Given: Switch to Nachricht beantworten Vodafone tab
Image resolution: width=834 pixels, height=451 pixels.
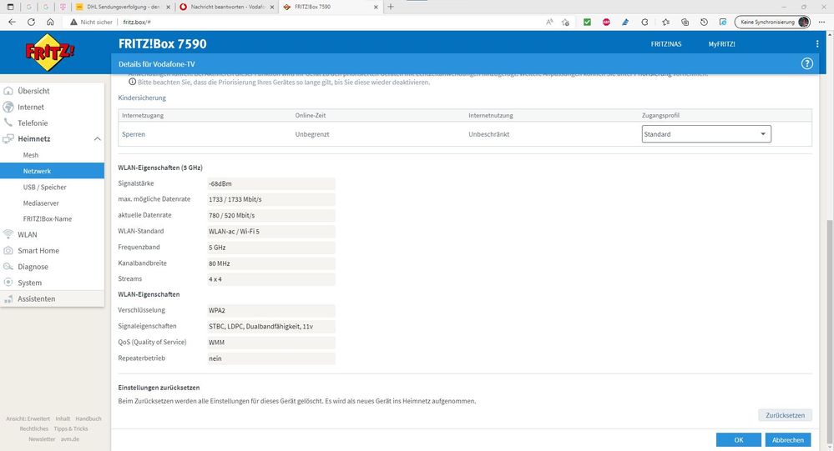Looking at the screenshot, I should (228, 7).
